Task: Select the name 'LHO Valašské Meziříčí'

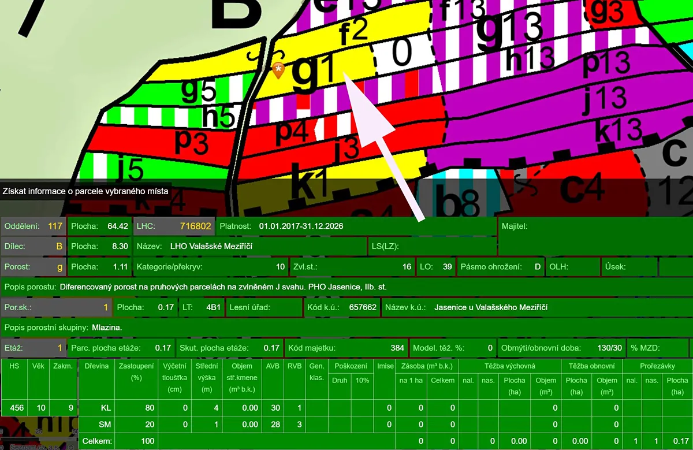Action: [x=211, y=246]
